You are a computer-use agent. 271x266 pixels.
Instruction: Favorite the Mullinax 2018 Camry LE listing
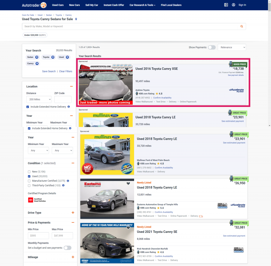(x=128, y=139)
